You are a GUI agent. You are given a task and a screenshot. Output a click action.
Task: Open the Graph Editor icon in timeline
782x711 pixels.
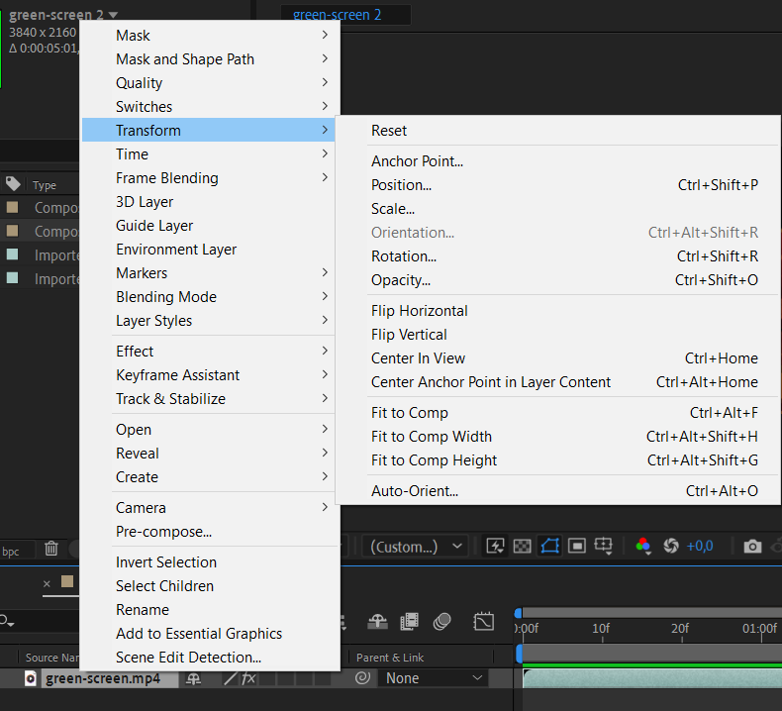(x=483, y=621)
